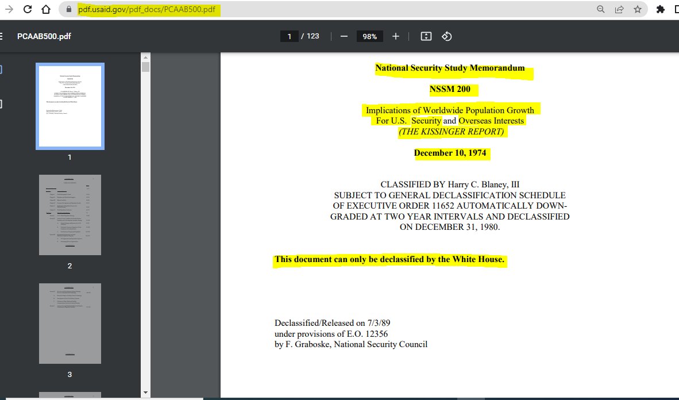Click the thumbnail panel scrollbar handle

tap(145, 67)
